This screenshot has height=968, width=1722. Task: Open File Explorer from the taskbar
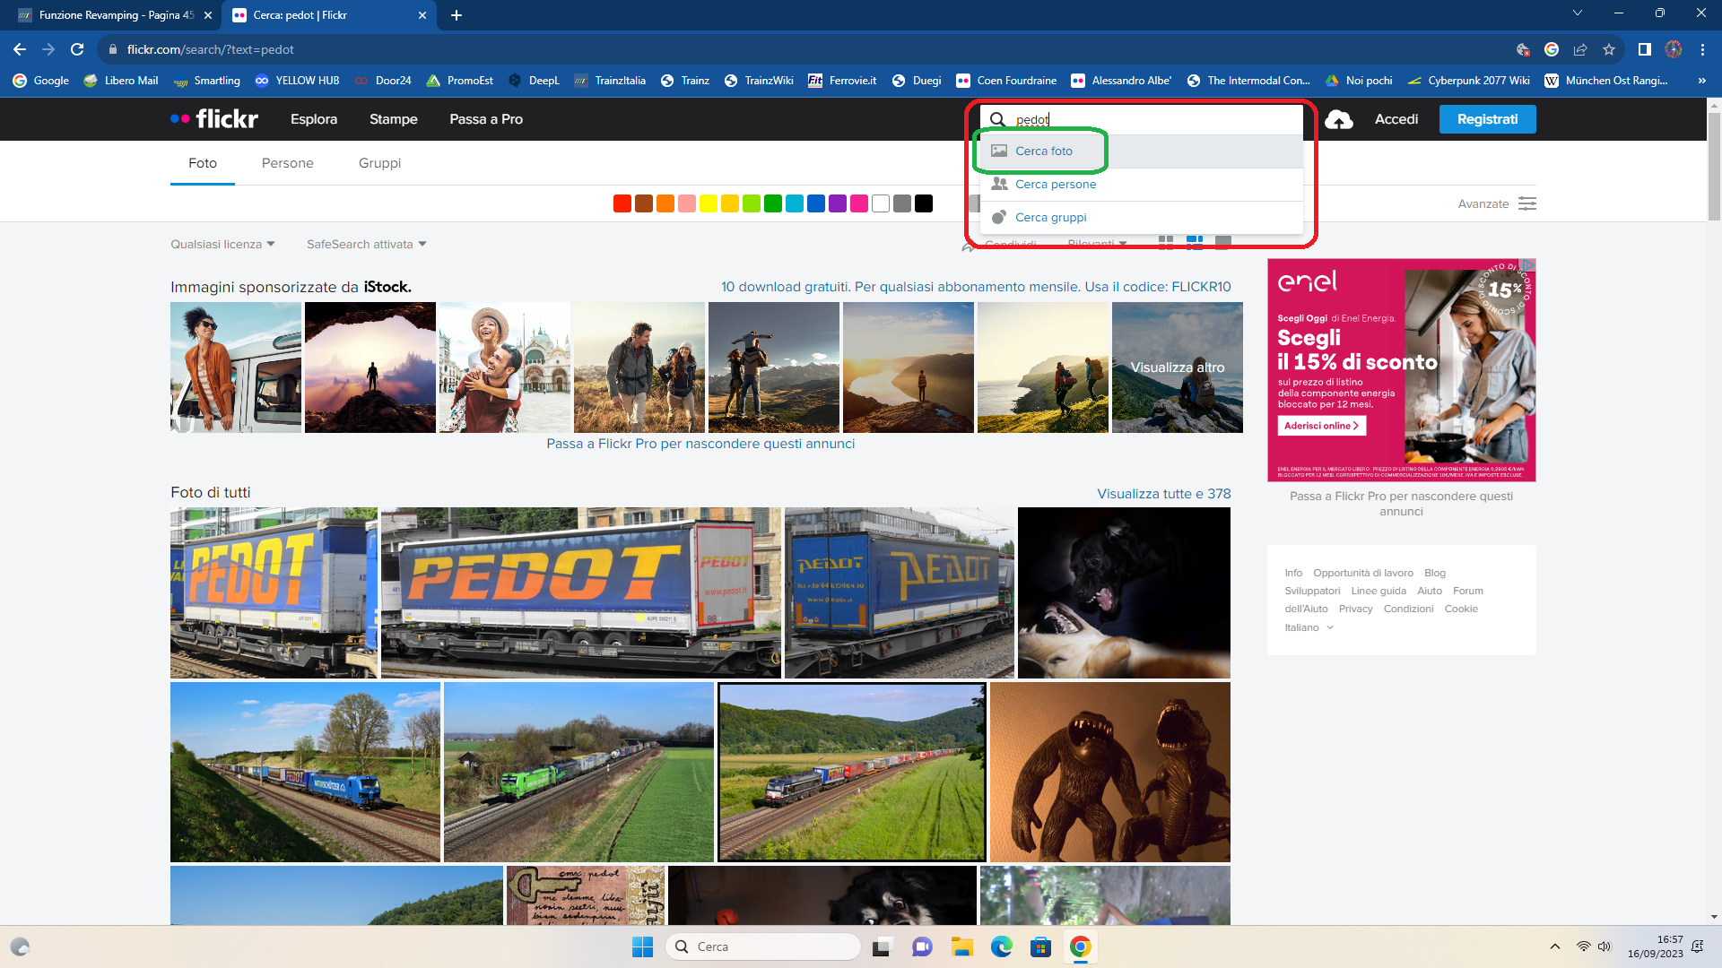(x=962, y=946)
